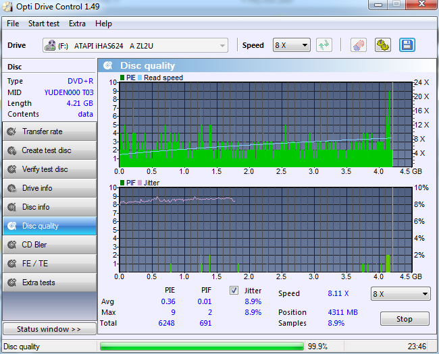Click the Opti Drive Control title bar icon
The image size is (439, 354).
[7, 7]
